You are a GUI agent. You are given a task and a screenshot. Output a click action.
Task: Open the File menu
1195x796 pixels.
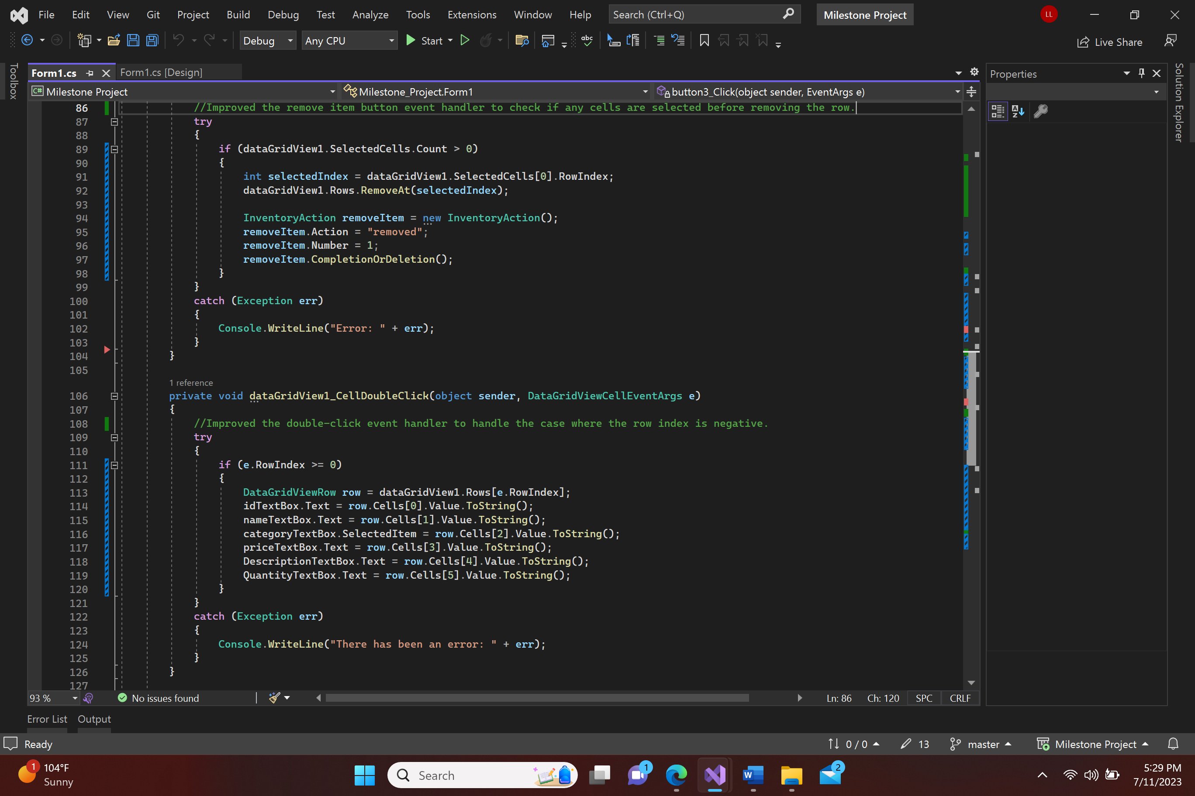tap(46, 15)
